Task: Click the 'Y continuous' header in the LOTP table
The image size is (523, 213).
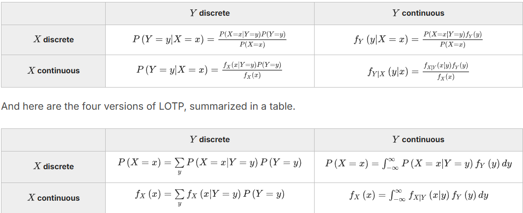Action: [418, 140]
